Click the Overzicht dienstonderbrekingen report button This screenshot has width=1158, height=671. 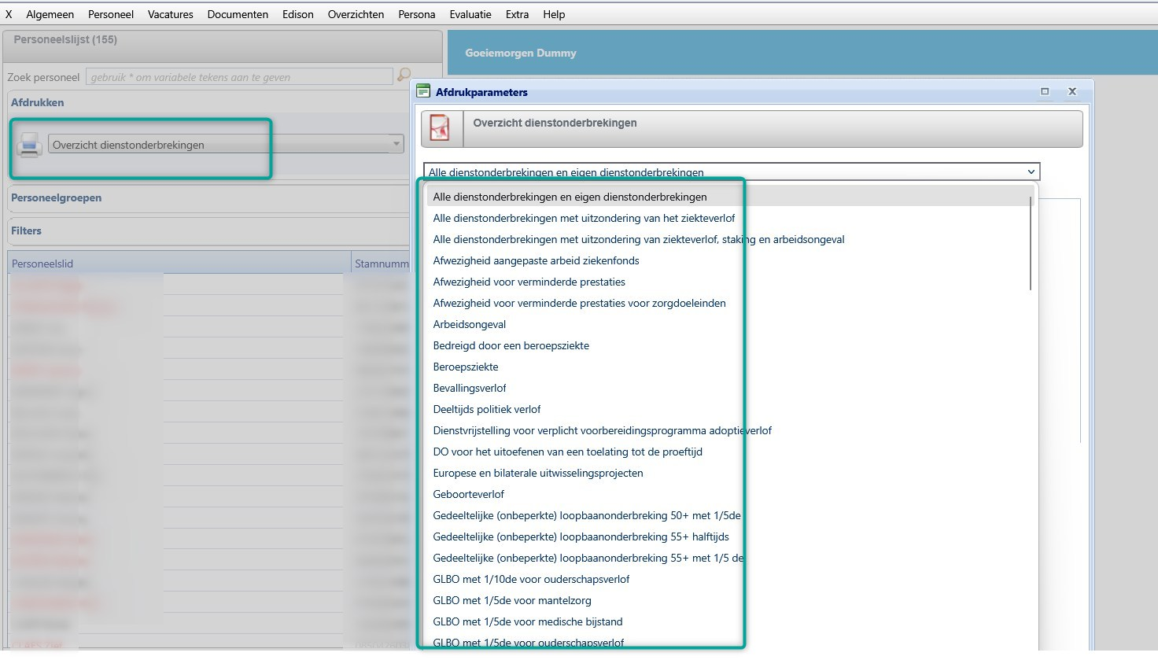click(752, 128)
